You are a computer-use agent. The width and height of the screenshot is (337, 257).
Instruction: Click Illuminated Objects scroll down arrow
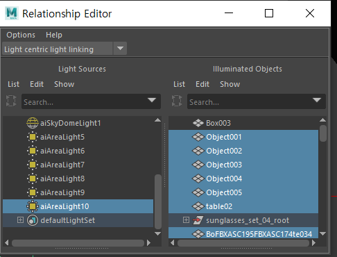pos(323,233)
